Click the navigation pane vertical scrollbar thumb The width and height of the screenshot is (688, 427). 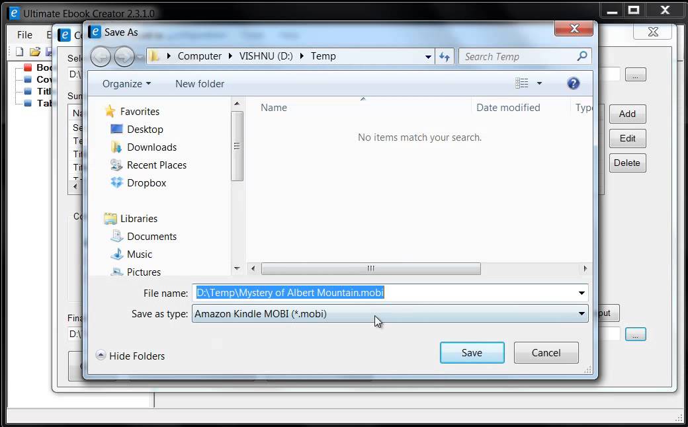pyautogui.click(x=237, y=146)
